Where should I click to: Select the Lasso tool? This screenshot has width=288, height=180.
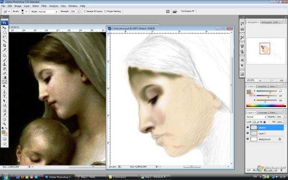(4, 36)
